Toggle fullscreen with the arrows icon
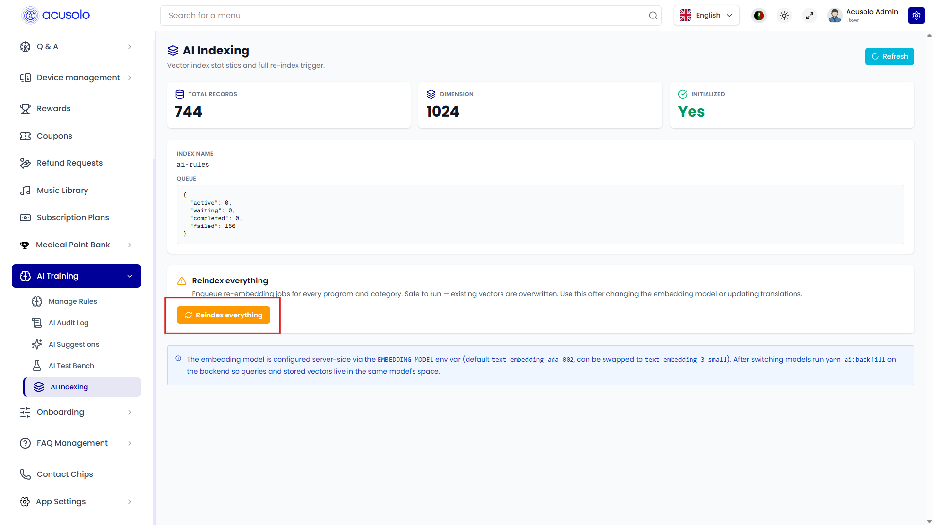This screenshot has width=933, height=525. pyautogui.click(x=809, y=16)
